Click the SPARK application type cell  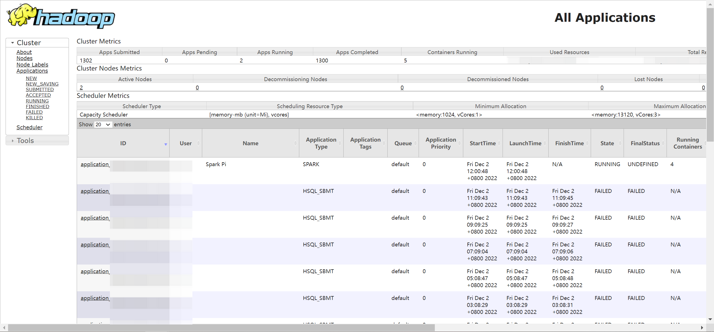[x=311, y=164]
